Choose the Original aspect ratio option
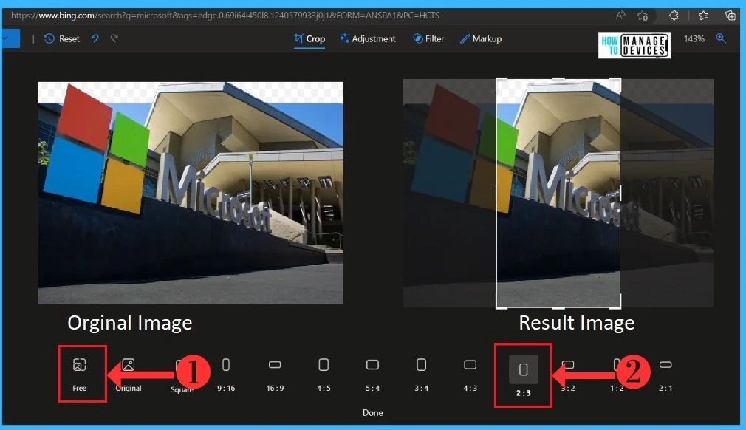Image resolution: width=746 pixels, height=430 pixels. 128,375
